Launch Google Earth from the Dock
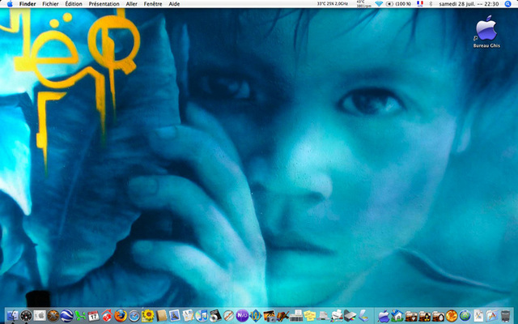The image size is (518, 324). (x=66, y=316)
